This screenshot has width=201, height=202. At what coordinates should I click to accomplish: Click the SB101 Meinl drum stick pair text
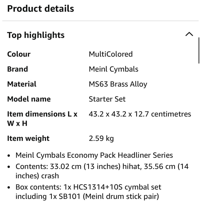tap(109, 197)
